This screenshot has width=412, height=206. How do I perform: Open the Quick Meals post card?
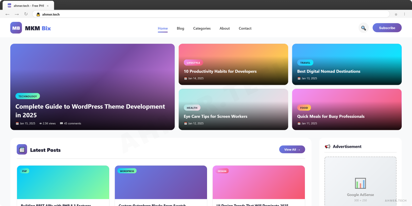346,110
